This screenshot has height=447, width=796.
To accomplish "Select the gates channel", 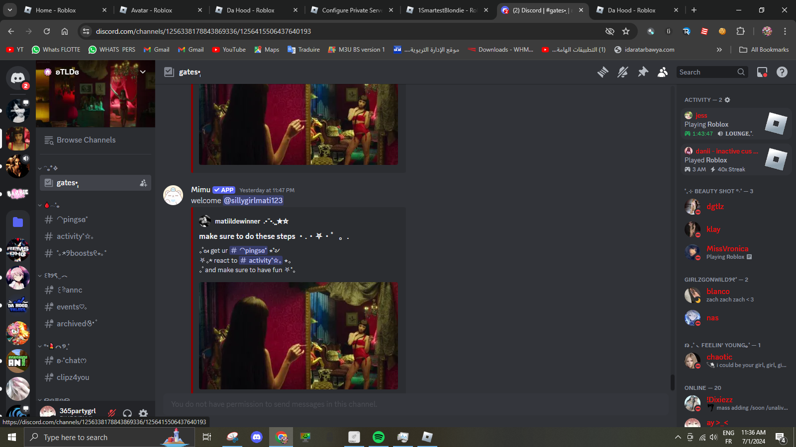I will coord(96,183).
